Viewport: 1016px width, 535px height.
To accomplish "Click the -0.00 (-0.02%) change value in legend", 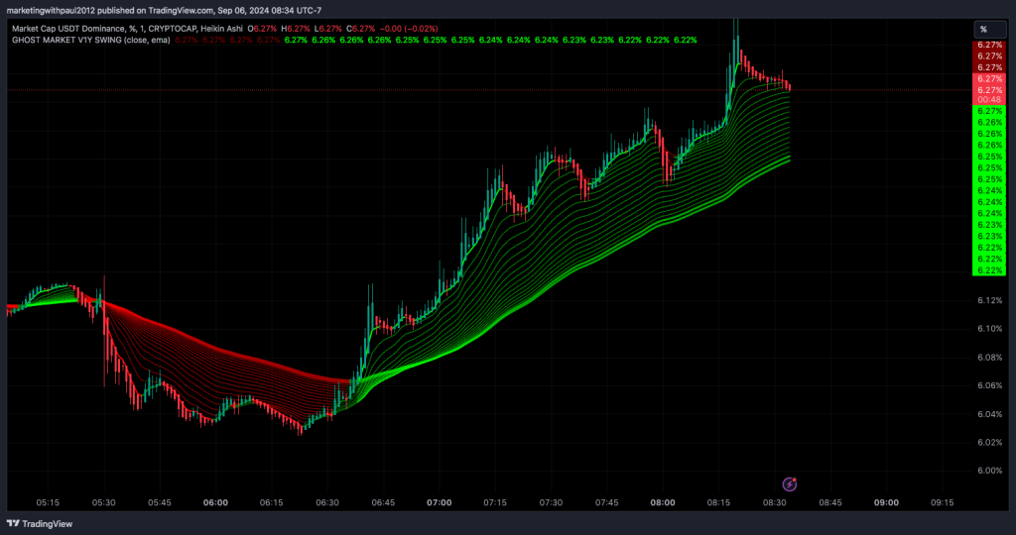I will (408, 29).
